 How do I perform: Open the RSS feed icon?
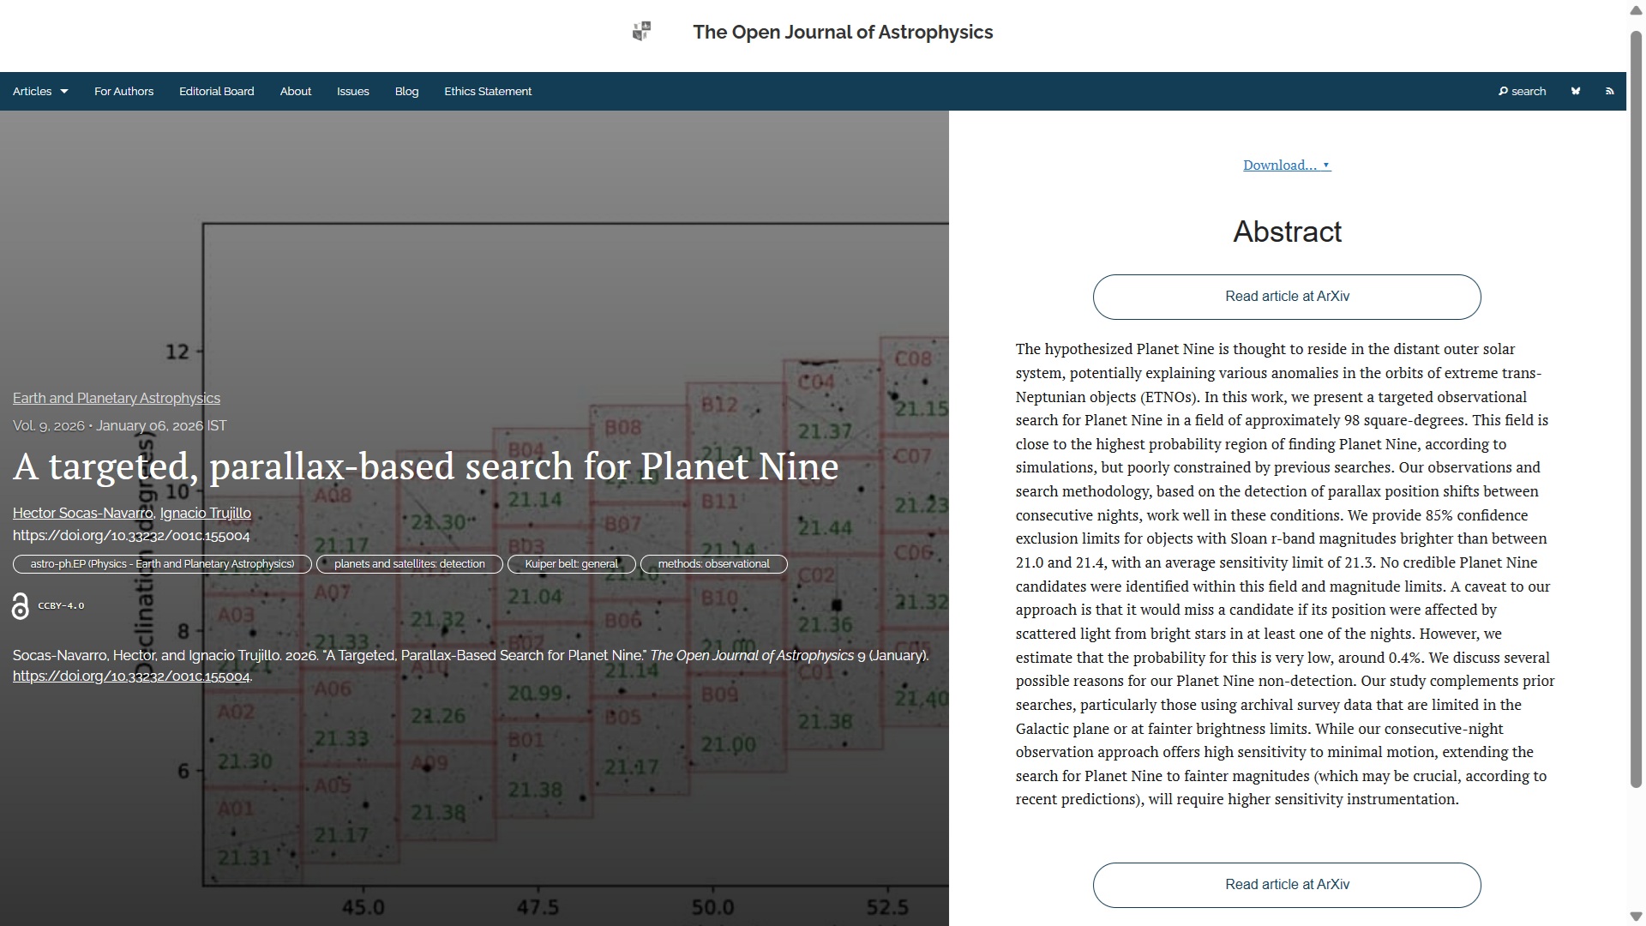[1609, 91]
